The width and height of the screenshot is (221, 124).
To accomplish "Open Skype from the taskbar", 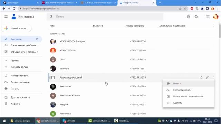I will (73, 121).
